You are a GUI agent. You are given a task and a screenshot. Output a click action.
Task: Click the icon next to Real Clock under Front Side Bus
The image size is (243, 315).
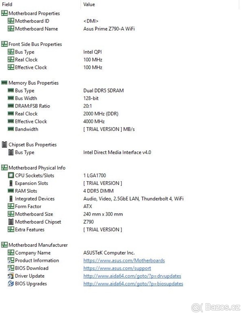11,60
